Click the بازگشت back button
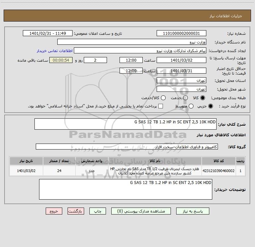The width and height of the screenshot is (255, 247). [76, 211]
